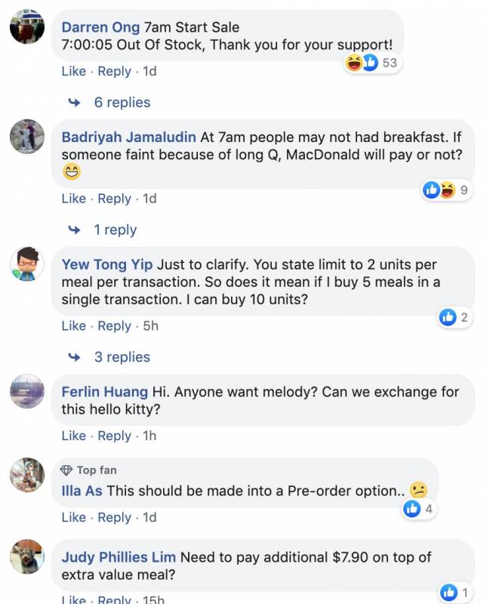Open Yew Tong Yip's avatar
The height and width of the screenshot is (604, 487).
click(27, 264)
